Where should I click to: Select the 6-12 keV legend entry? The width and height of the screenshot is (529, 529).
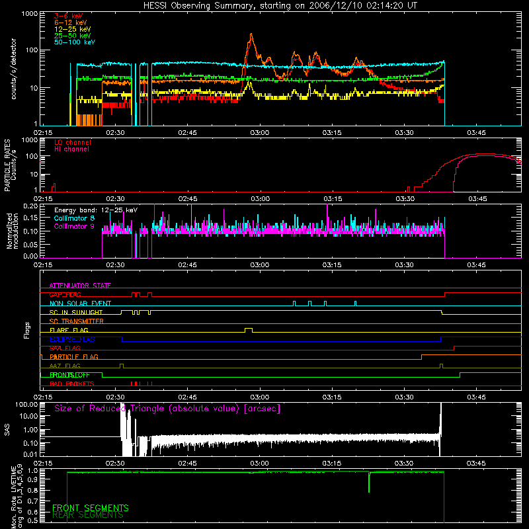click(x=71, y=22)
